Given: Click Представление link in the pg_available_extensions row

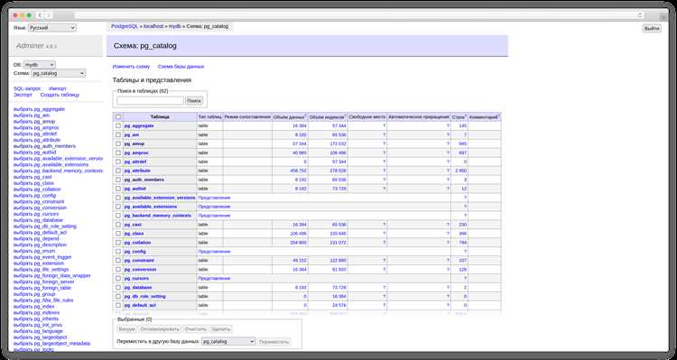Looking at the screenshot, I should click(x=214, y=207).
